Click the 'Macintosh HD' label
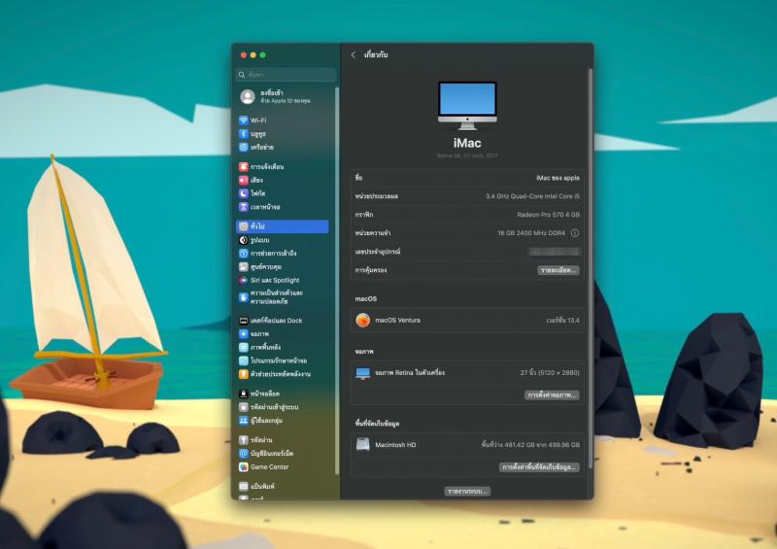The image size is (777, 549). [x=395, y=445]
